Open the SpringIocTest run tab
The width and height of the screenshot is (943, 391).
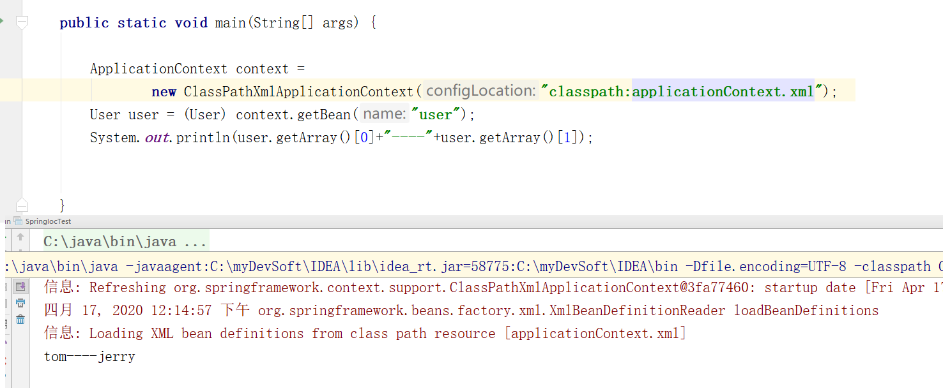coord(43,221)
